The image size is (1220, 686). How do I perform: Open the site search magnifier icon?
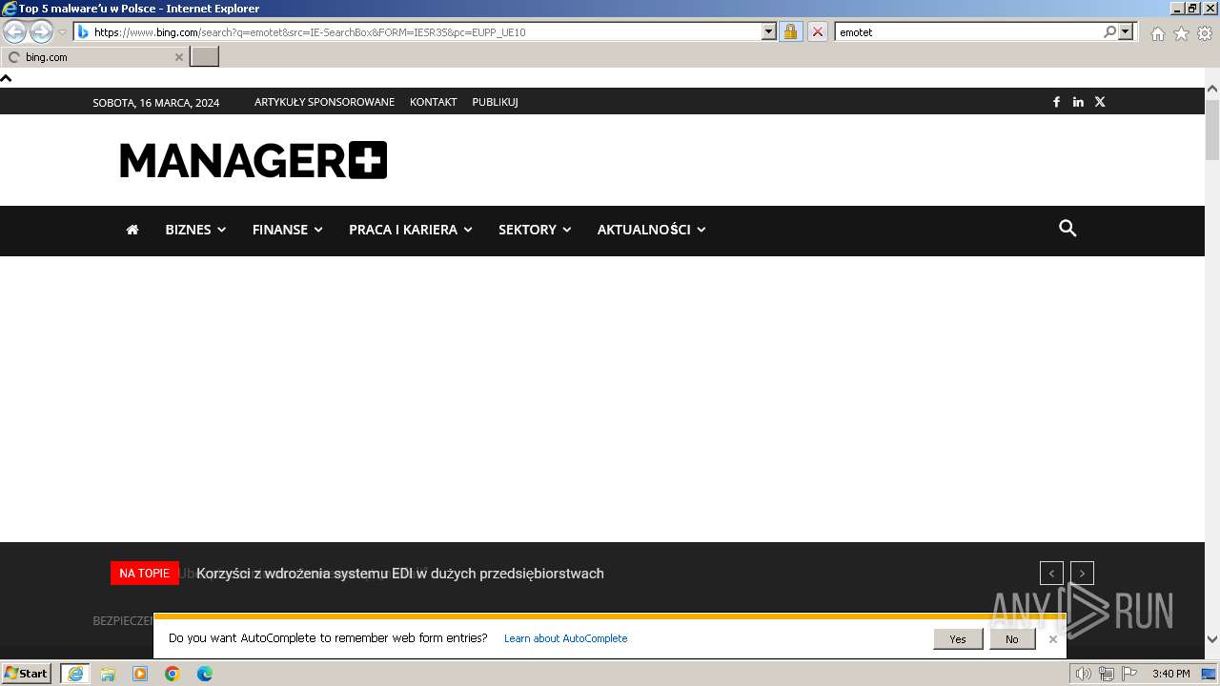[1067, 229]
